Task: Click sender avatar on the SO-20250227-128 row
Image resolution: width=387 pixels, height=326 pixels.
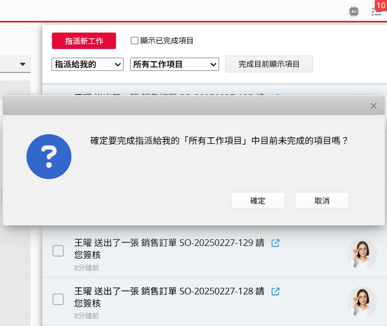Action: click(362, 302)
